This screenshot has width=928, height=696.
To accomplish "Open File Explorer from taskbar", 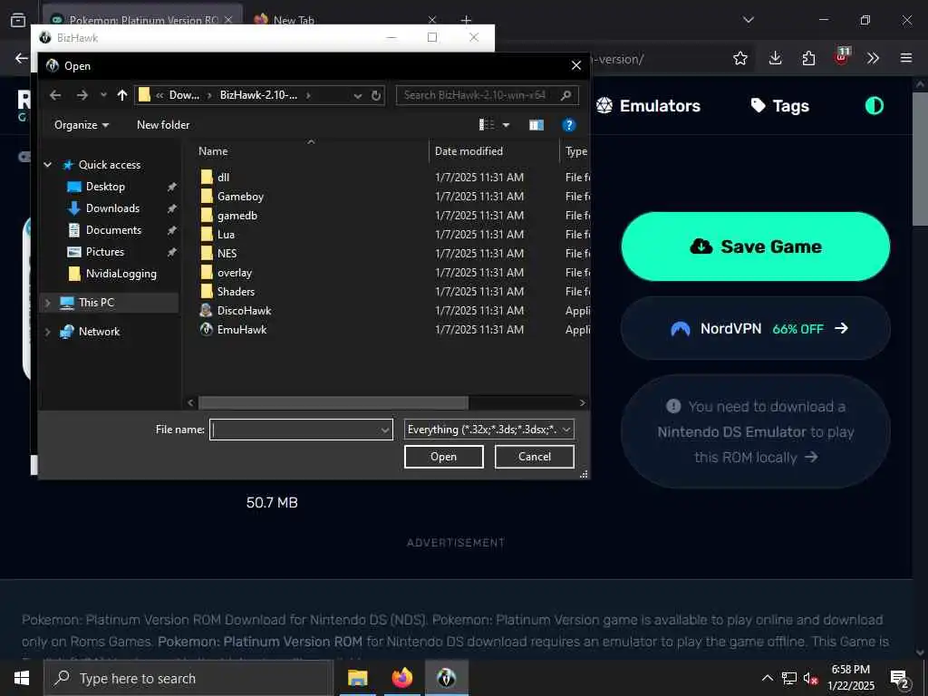I will [x=357, y=678].
